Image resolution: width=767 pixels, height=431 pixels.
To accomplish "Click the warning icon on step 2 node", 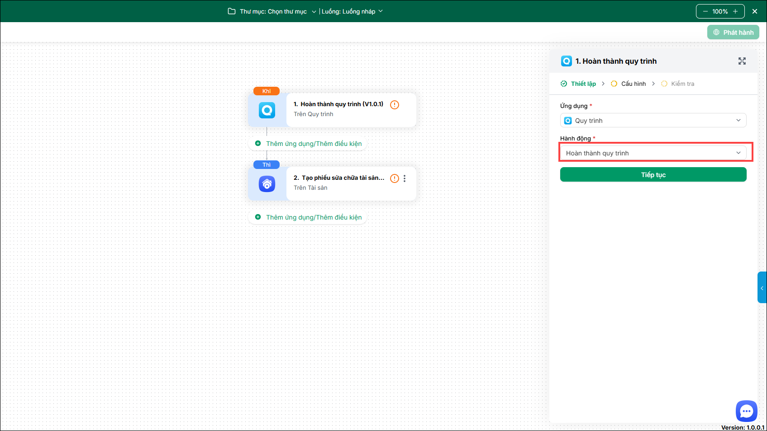I will click(395, 178).
